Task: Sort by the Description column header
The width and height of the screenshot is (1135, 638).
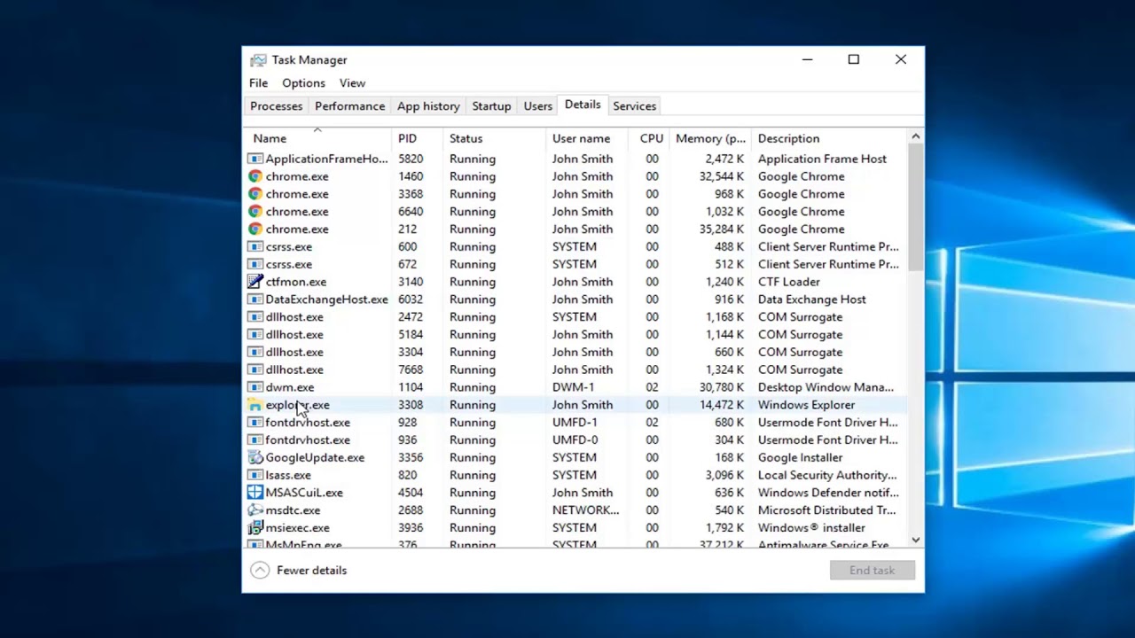Action: point(829,138)
